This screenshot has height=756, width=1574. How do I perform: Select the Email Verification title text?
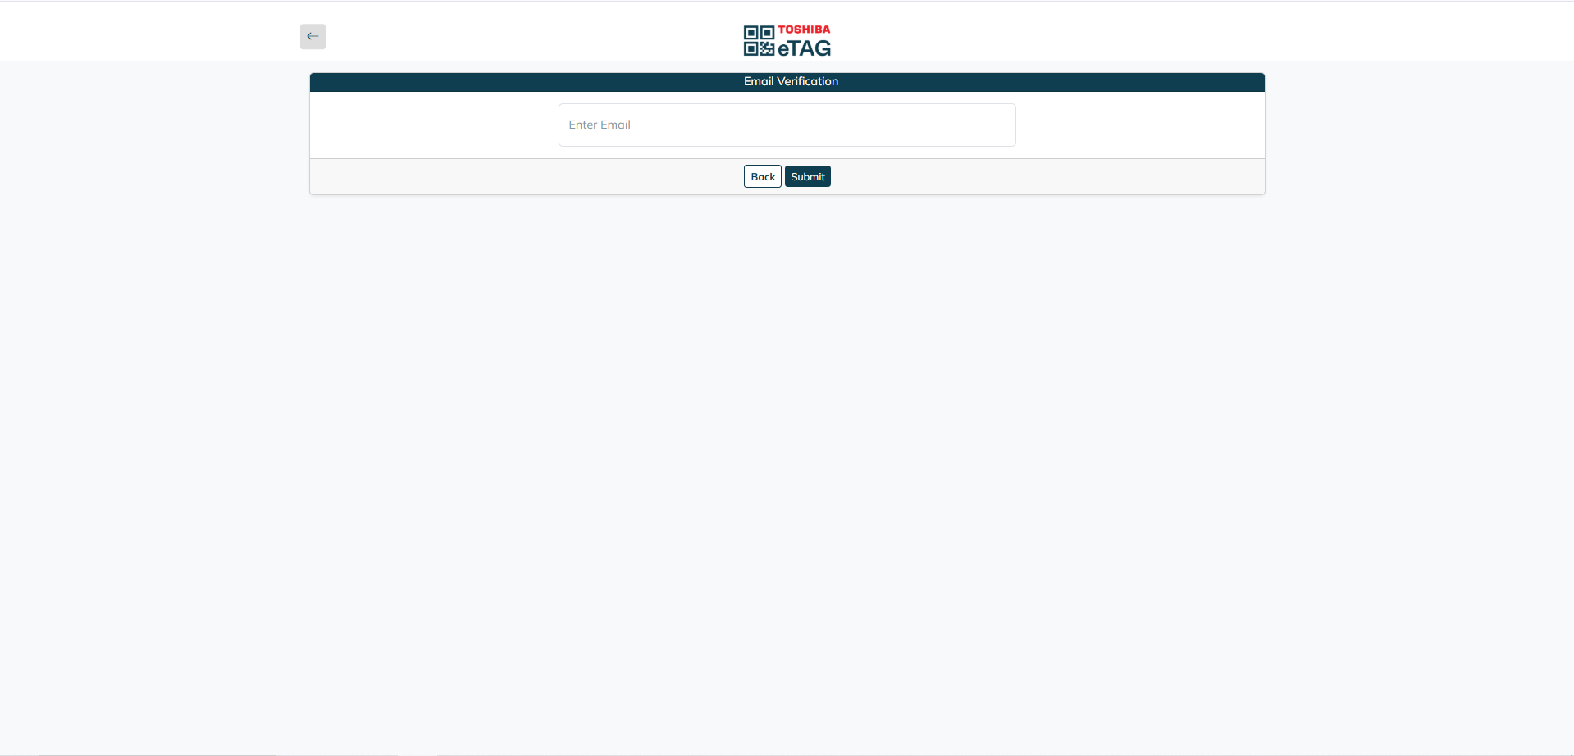click(x=790, y=81)
